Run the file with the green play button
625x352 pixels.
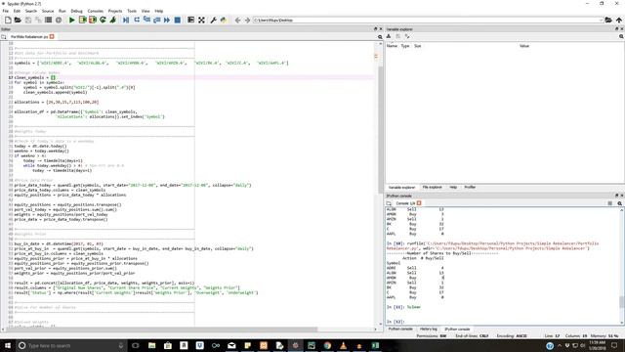pyautogui.click(x=72, y=20)
